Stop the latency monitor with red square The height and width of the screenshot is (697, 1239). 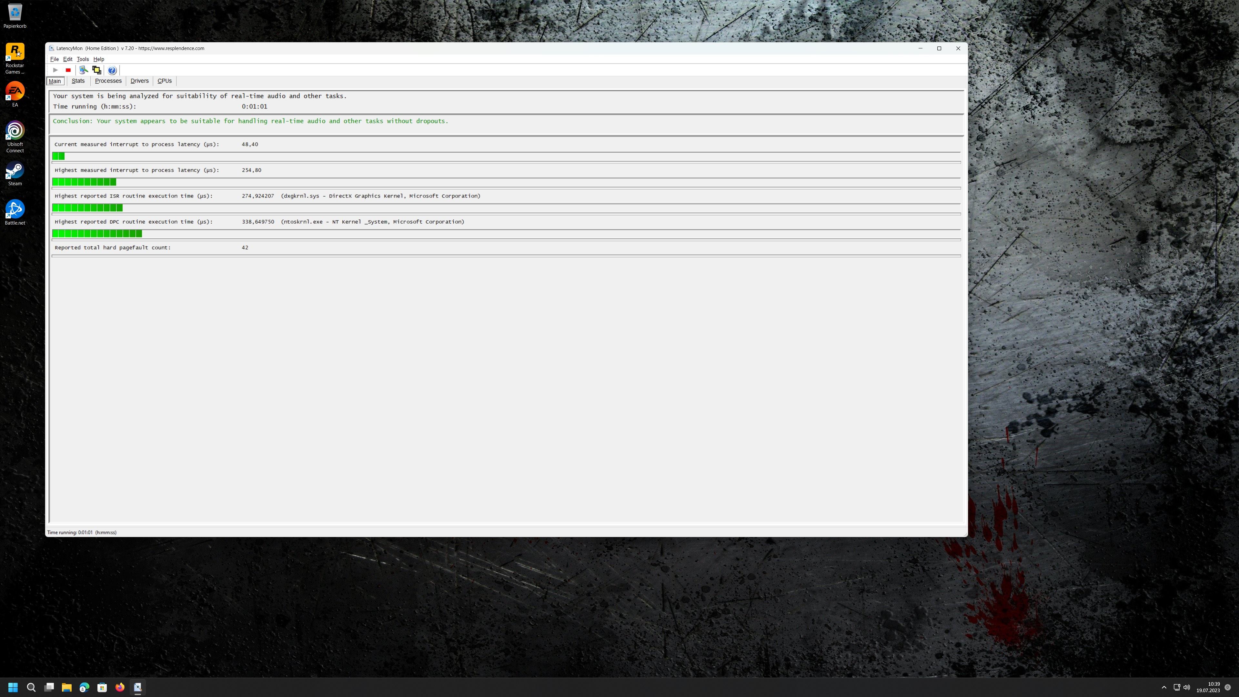pos(68,70)
